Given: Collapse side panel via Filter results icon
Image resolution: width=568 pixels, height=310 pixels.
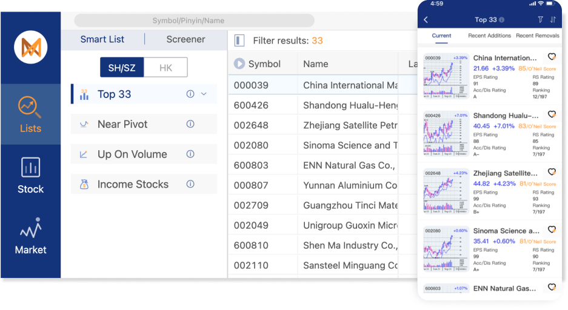Looking at the screenshot, I should pyautogui.click(x=239, y=41).
